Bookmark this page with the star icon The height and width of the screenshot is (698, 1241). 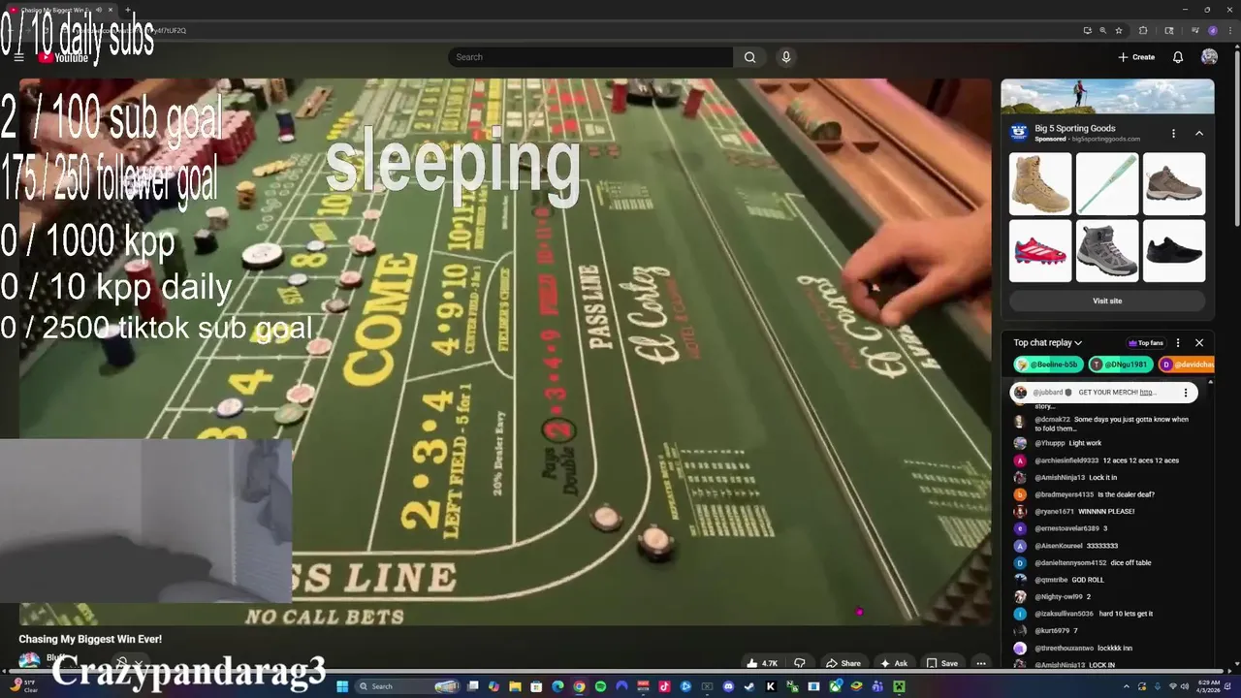pos(1119,30)
